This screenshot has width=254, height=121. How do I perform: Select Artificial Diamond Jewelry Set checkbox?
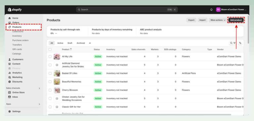point(50,65)
